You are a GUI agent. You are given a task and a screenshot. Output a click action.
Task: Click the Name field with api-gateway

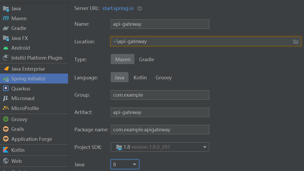pyautogui.click(x=160, y=24)
